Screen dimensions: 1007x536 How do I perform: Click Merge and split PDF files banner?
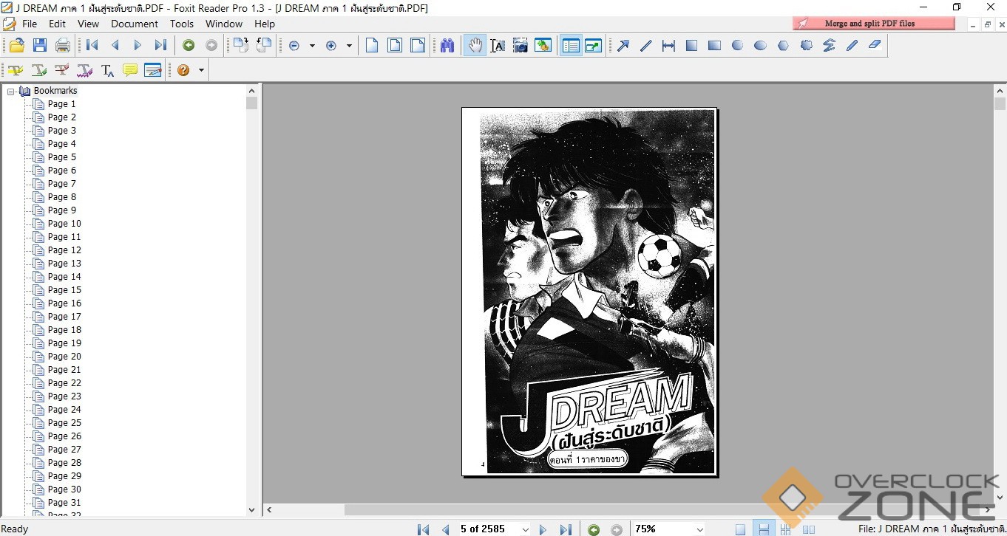tap(874, 24)
